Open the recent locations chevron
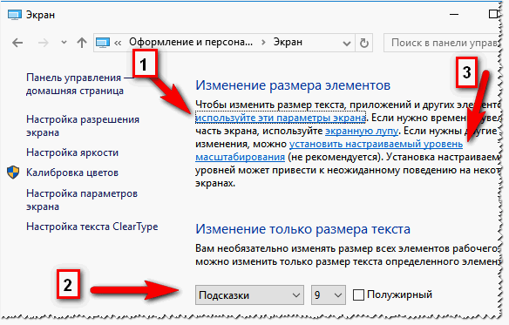The image size is (509, 325). click(64, 43)
